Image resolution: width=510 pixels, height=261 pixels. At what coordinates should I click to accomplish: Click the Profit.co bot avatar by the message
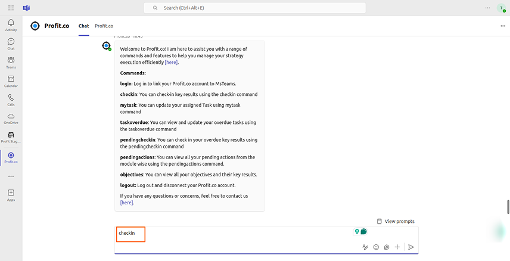pyautogui.click(x=107, y=46)
